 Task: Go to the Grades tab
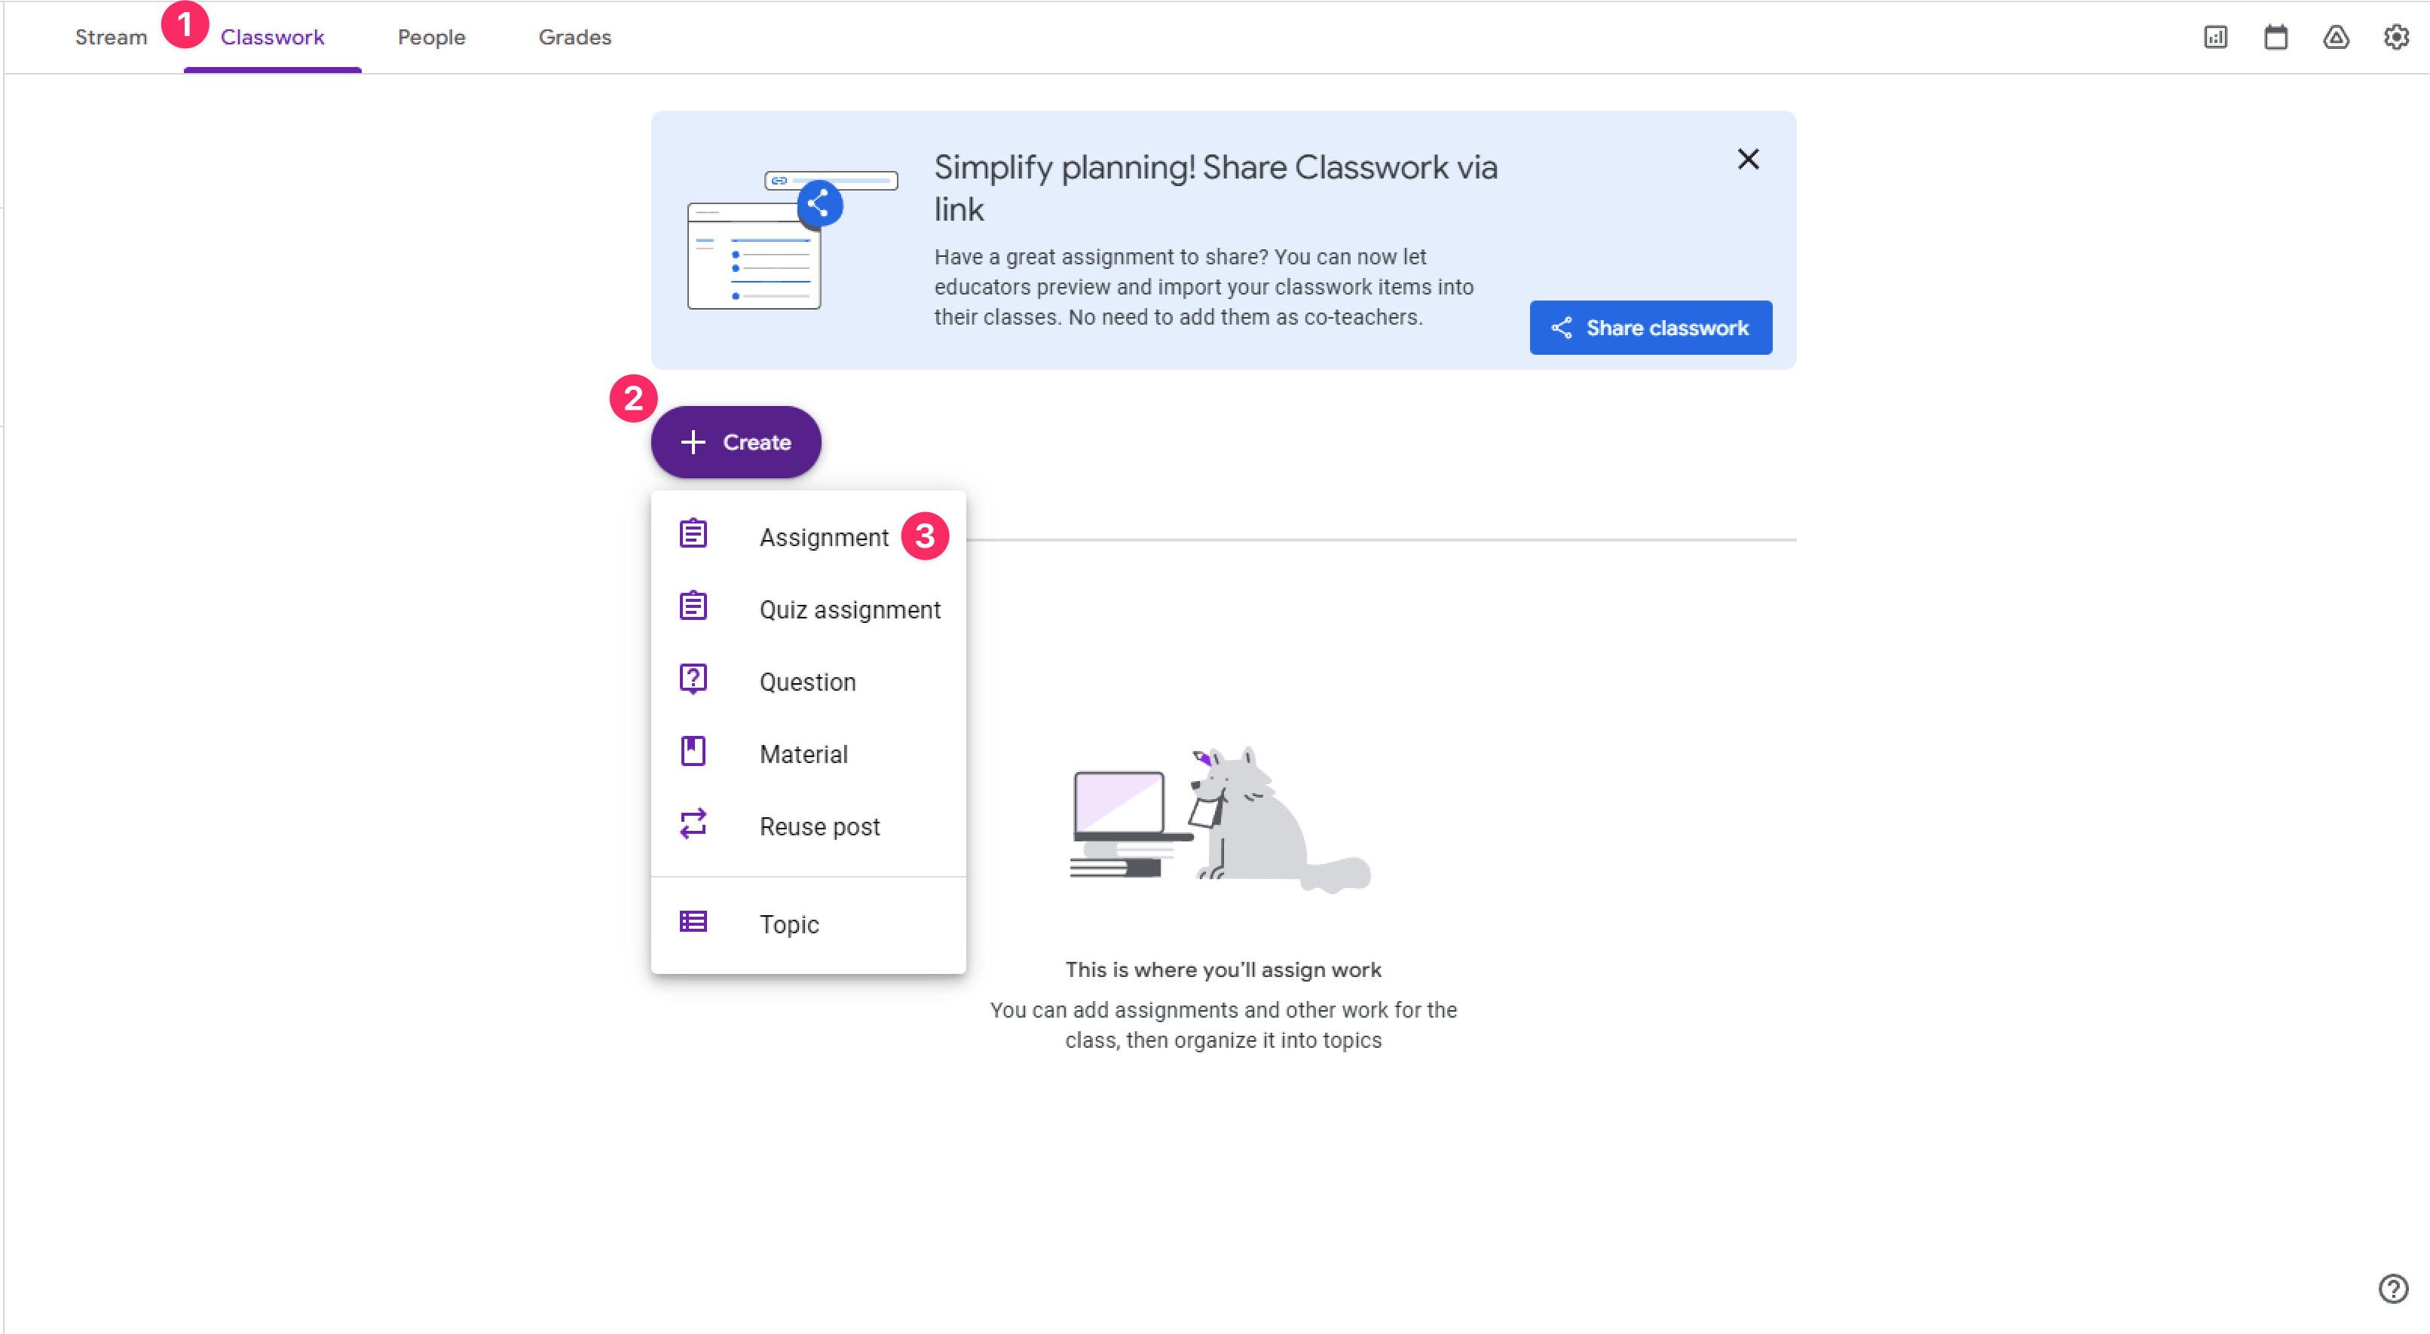pyautogui.click(x=574, y=37)
